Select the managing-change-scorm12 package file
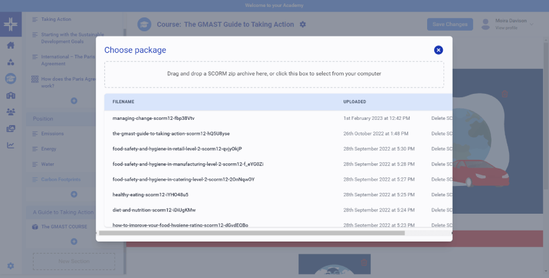This screenshot has width=549, height=278. point(153,118)
